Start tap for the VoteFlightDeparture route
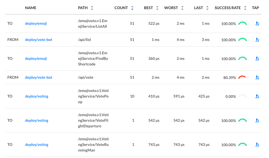The width and height of the screenshot is (269, 158). point(257,120)
